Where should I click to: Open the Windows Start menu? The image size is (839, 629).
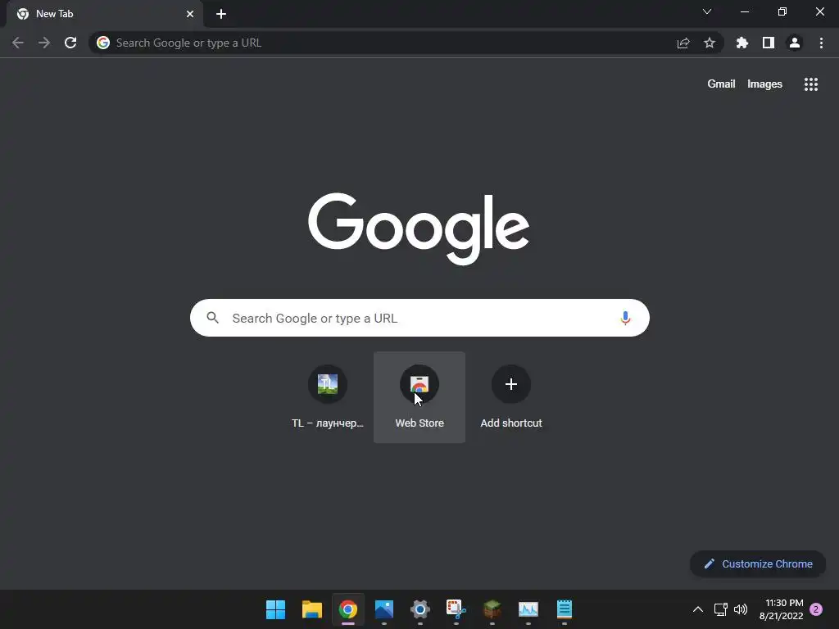(x=275, y=609)
